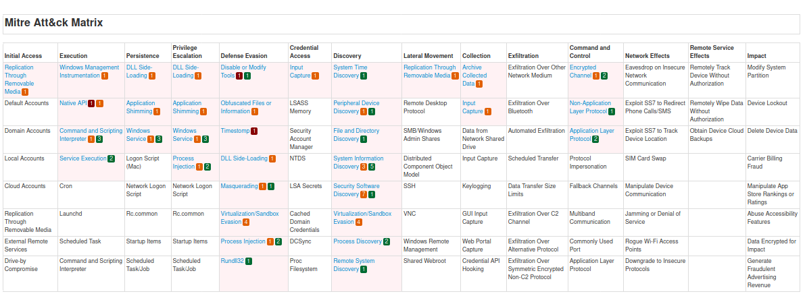The width and height of the screenshot is (807, 296).
Task: Open Application Shimming link under Privilege Escalation
Action: 187,107
